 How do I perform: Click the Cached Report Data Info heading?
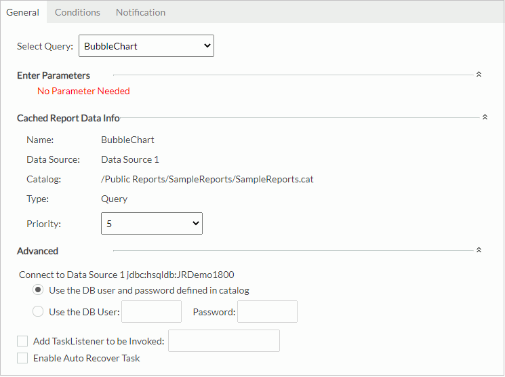pos(68,118)
